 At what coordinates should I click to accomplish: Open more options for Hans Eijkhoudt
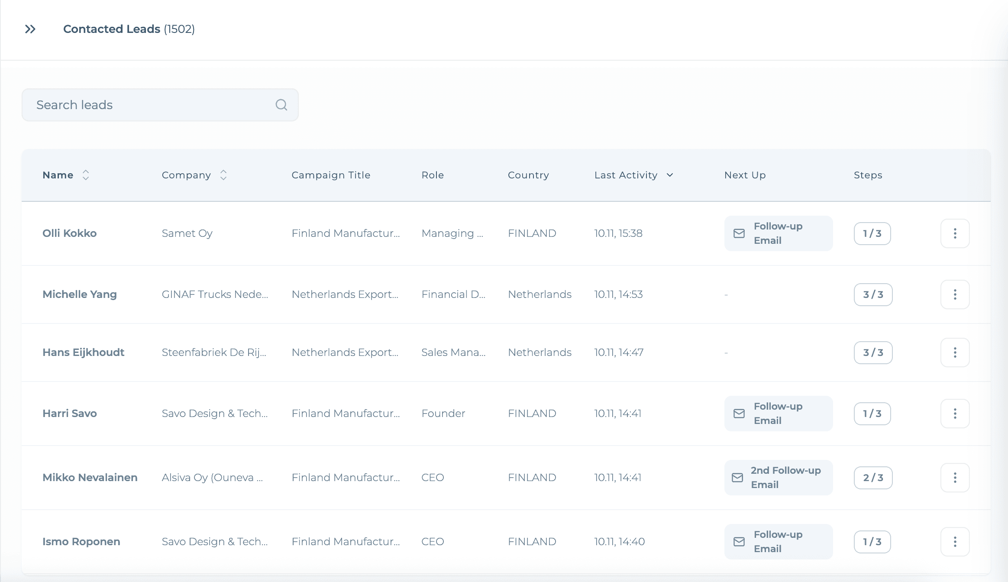[955, 352]
